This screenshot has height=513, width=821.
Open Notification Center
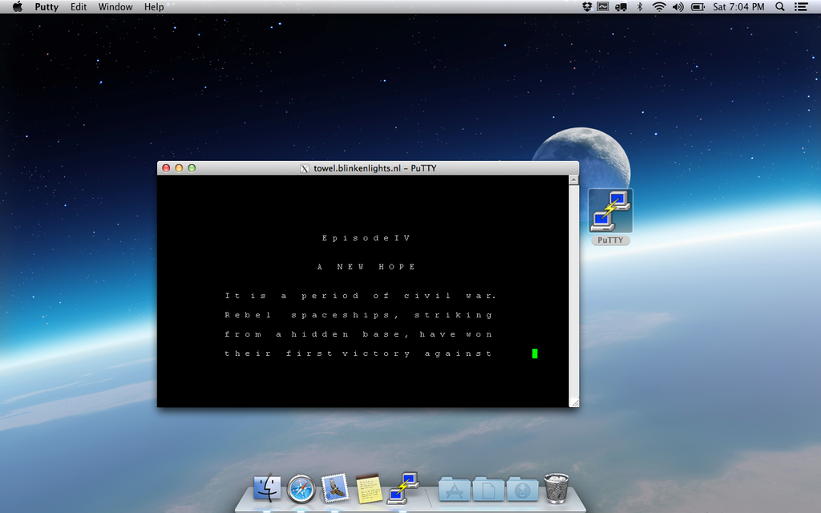click(x=801, y=6)
